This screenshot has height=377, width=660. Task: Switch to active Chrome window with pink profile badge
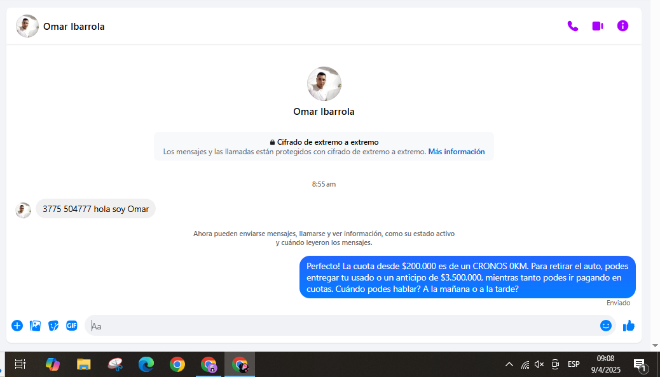240,364
